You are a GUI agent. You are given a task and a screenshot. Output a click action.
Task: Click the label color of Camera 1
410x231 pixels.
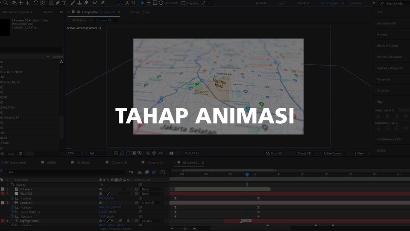pyautogui.click(x=3, y=203)
